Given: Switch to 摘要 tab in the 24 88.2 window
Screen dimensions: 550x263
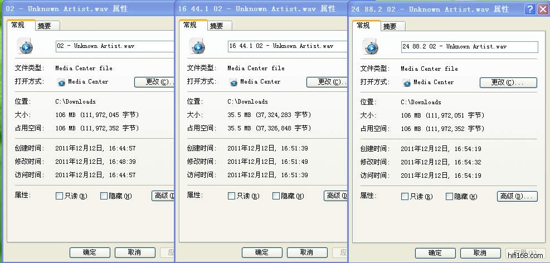Looking at the screenshot, I should (x=390, y=26).
